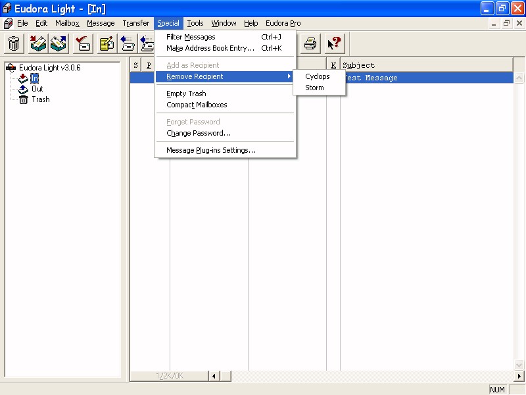Viewport: 526px width, 395px height.
Task: Close the open Special menu
Action: pos(168,23)
